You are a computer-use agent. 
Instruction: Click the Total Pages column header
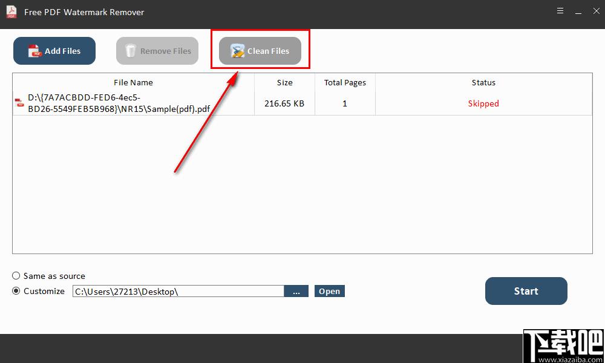coord(345,82)
